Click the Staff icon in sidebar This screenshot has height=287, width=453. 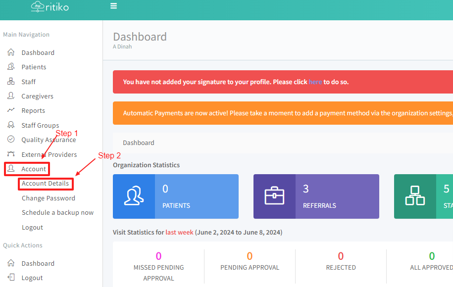tap(11, 82)
